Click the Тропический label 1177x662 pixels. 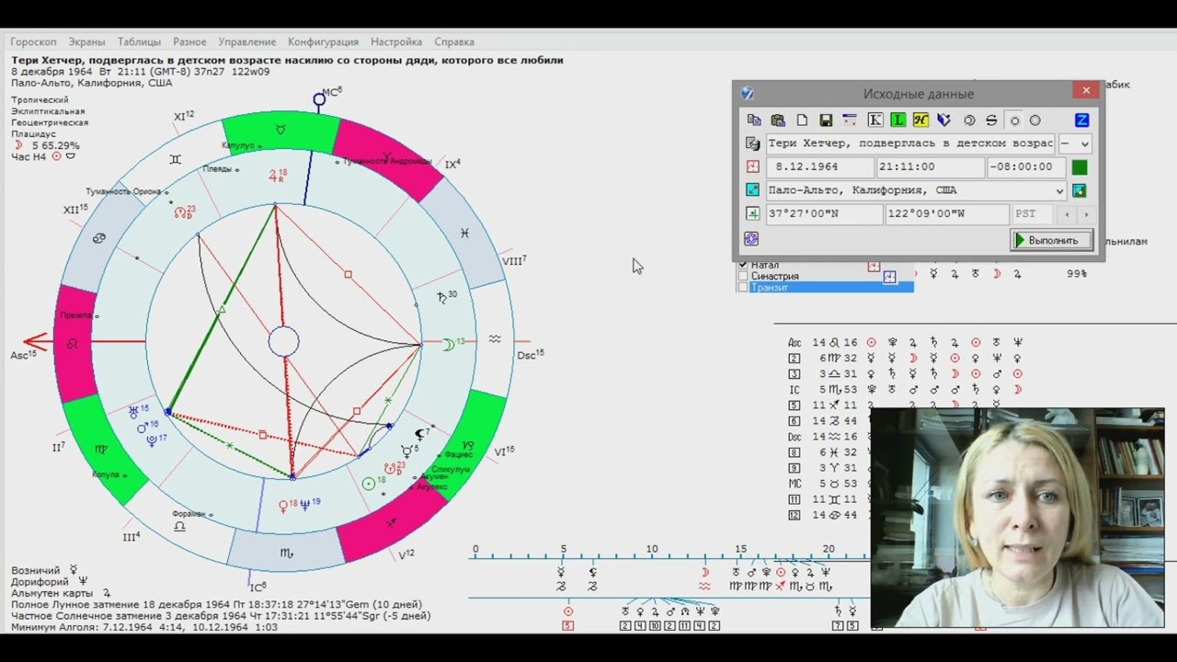[x=40, y=99]
